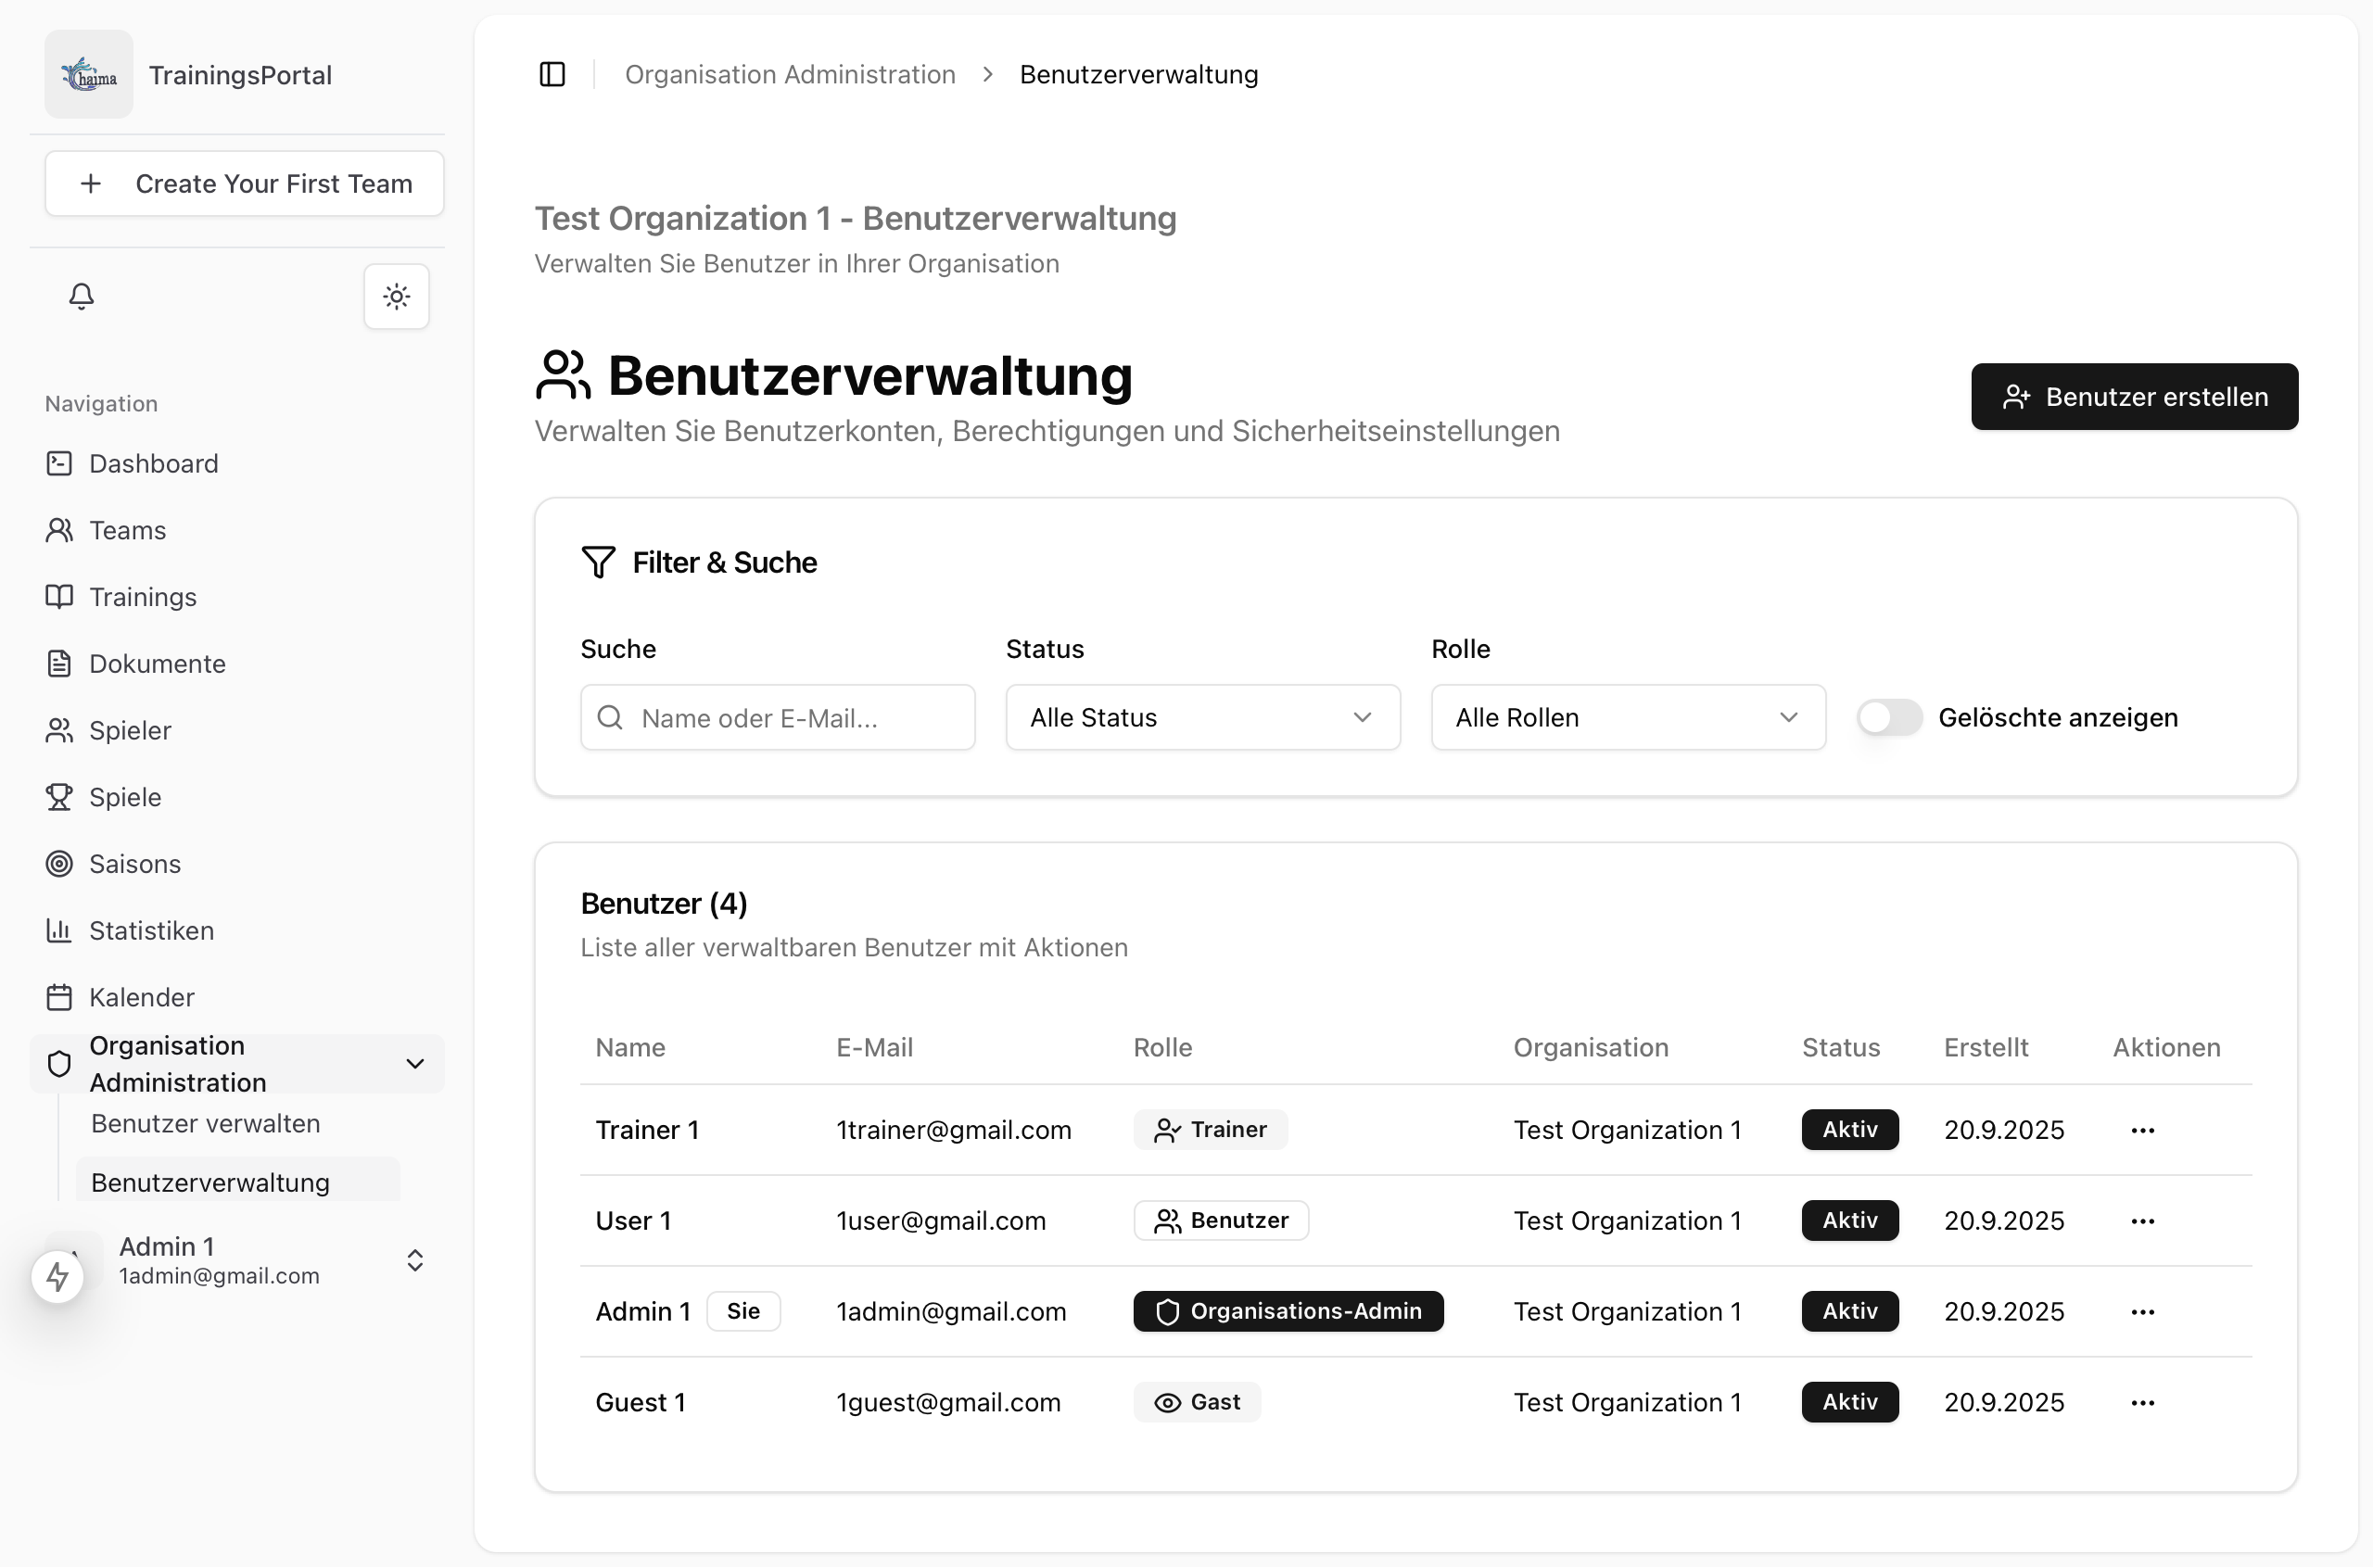
Task: Click the Organisation Administration shield icon
Action: click(x=59, y=1063)
